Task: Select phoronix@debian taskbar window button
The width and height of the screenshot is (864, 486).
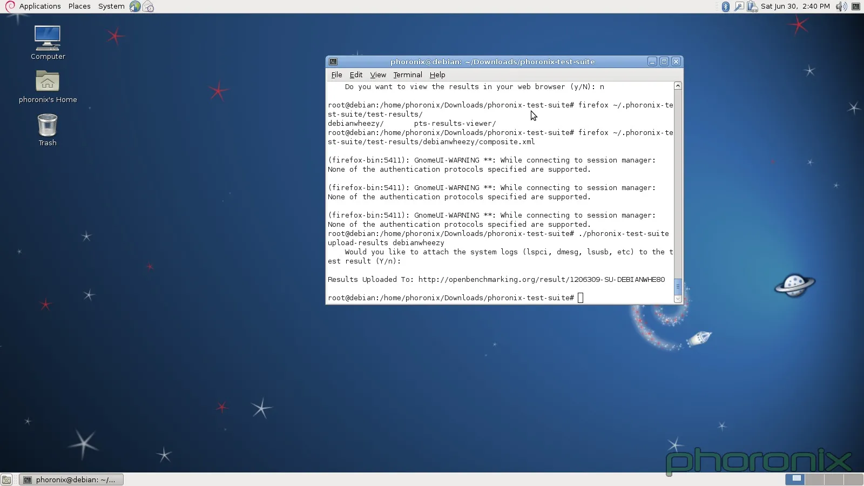Action: click(x=71, y=480)
